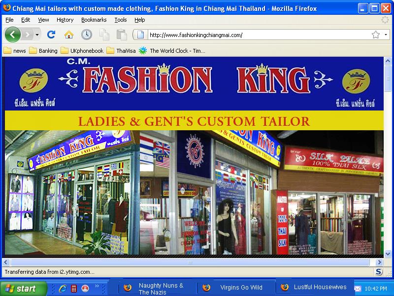394x296 pixels.
Task: Click the Copy toolbar icon
Action: coord(104,35)
